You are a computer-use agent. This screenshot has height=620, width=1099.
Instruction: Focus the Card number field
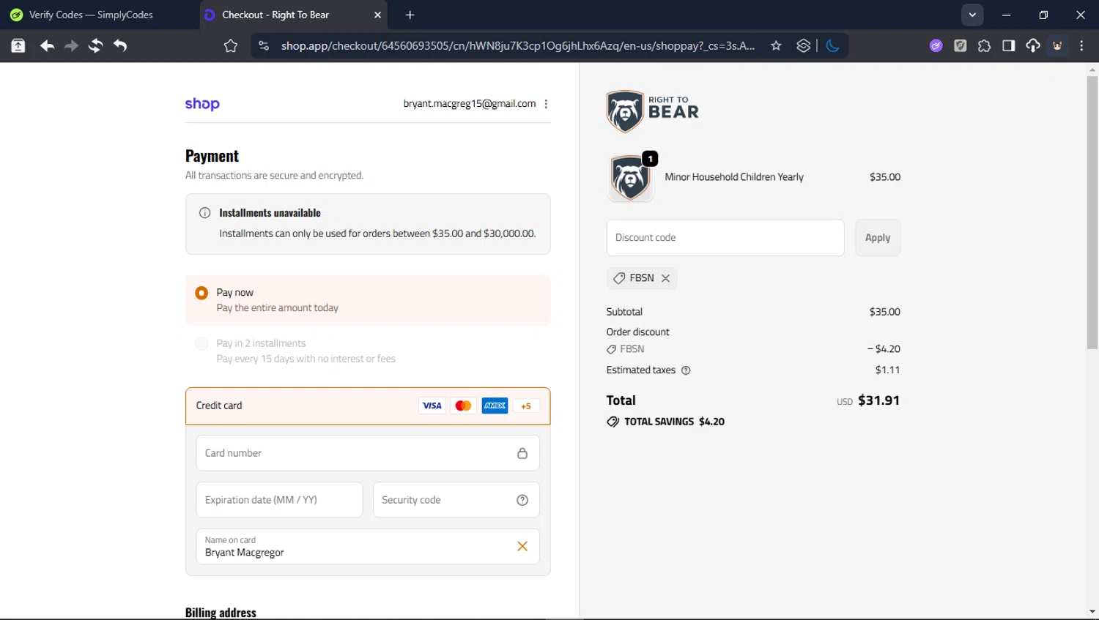368,453
